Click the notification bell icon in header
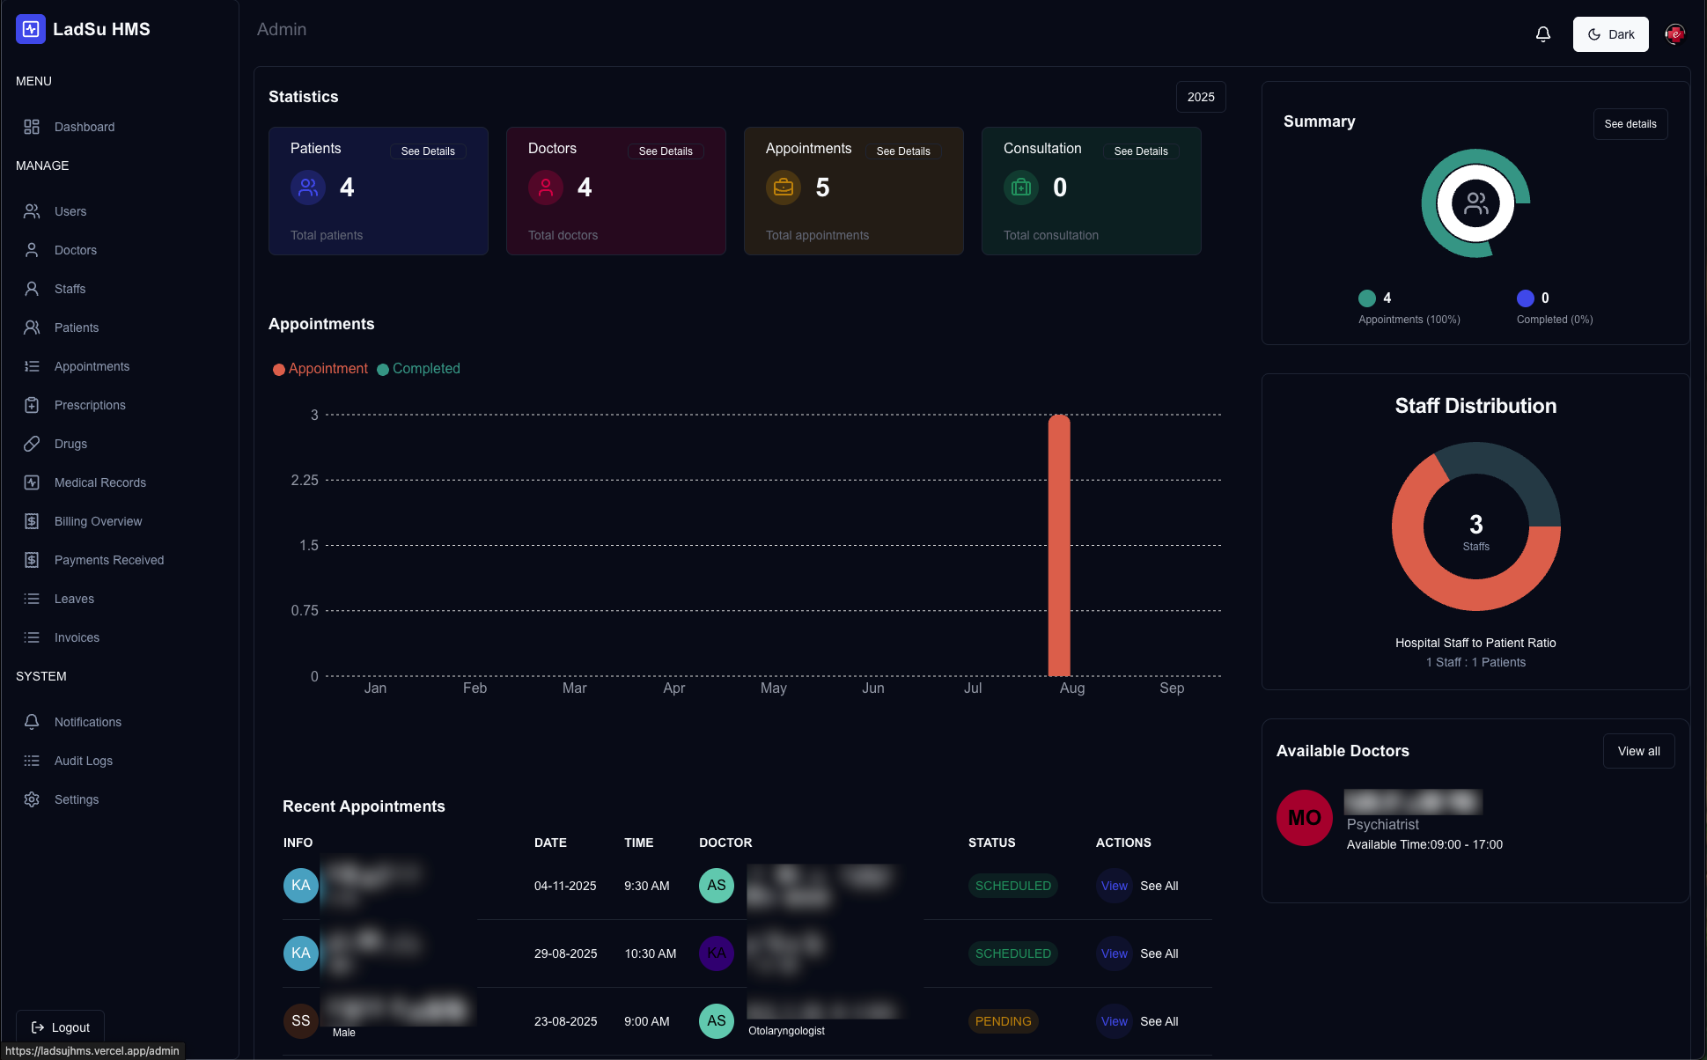This screenshot has width=1707, height=1060. pos(1542,34)
